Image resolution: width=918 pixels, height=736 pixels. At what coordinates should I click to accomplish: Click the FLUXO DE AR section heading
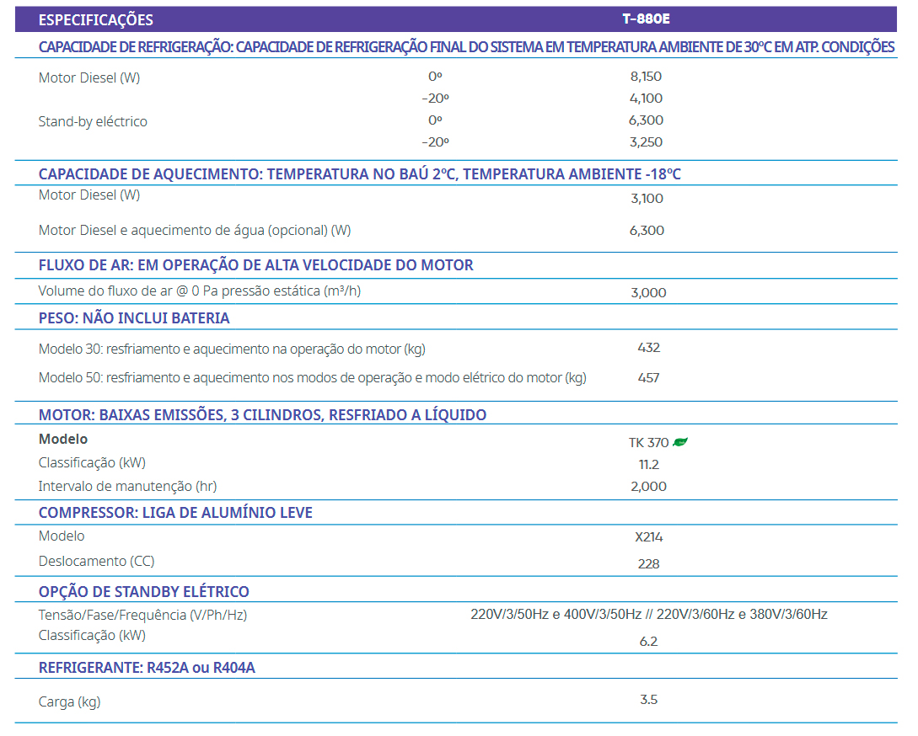tap(255, 265)
